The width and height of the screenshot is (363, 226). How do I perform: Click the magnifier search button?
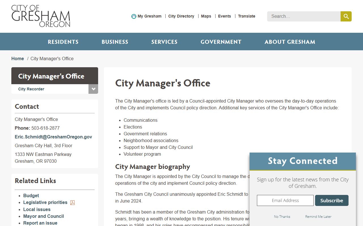[x=346, y=16]
